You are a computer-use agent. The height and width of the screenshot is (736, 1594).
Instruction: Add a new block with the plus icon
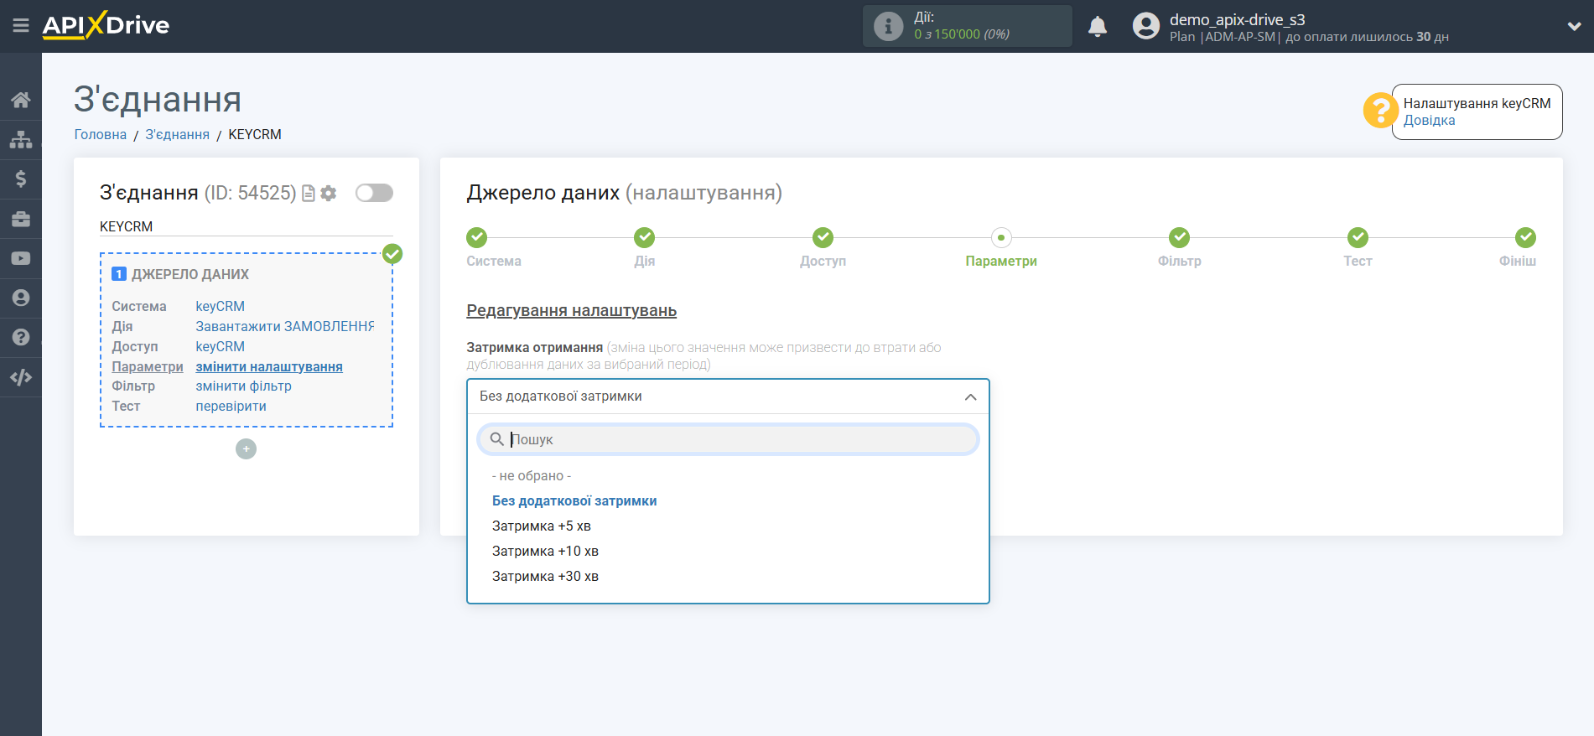pyautogui.click(x=246, y=449)
